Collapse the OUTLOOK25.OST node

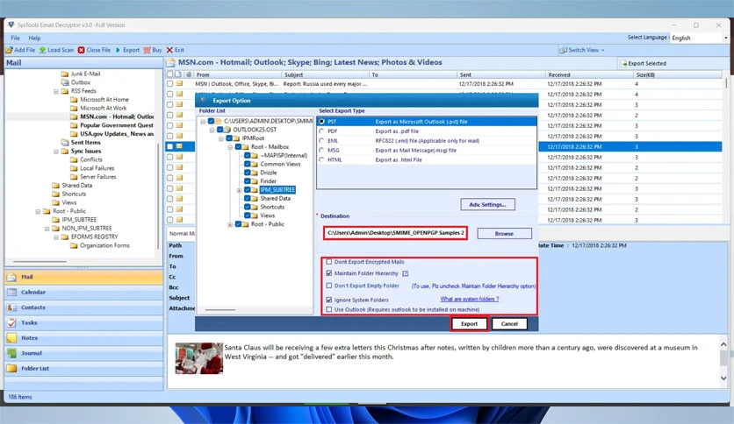212,130
